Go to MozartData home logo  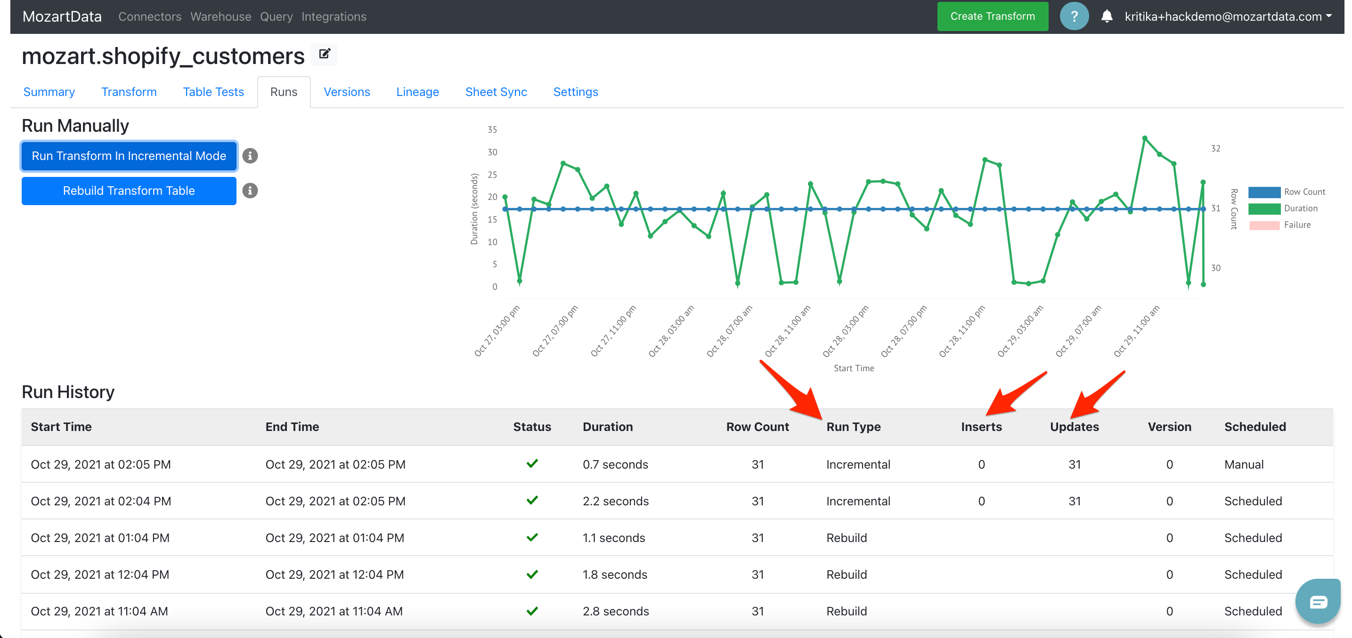(62, 16)
